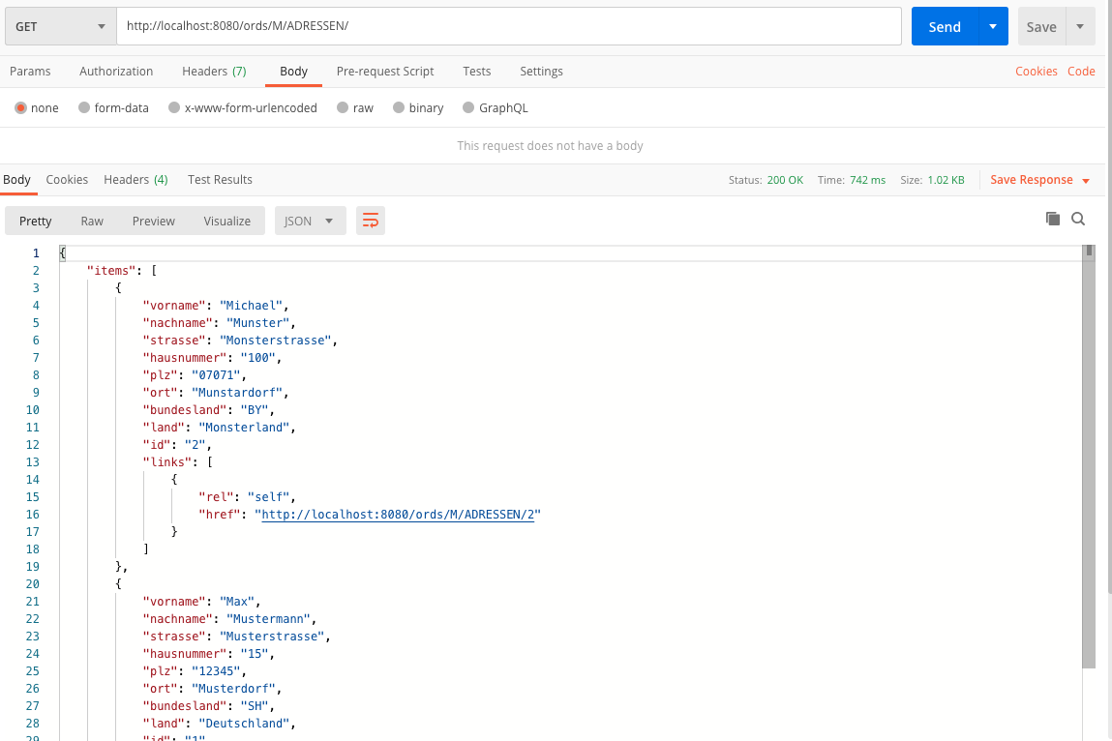This screenshot has height=741, width=1112.
Task: Open the GET method dropdown
Action: (60, 27)
